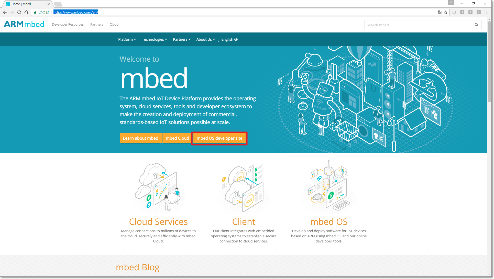
Task: Open the Partners dropdown
Action: [x=181, y=39]
